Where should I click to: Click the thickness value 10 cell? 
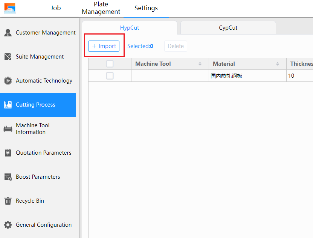pos(300,76)
